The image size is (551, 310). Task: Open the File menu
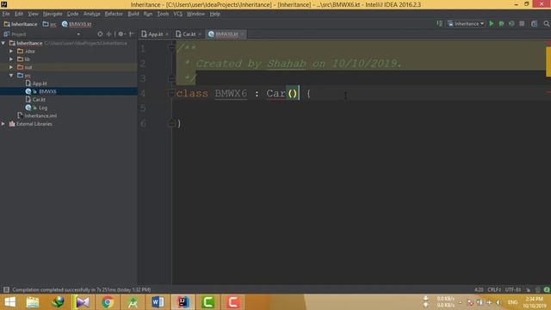(x=6, y=14)
